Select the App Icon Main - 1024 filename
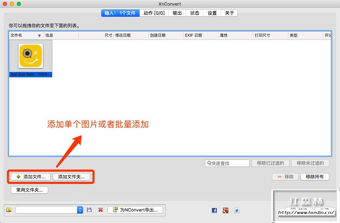This screenshot has height=223, width=340. tap(30, 74)
